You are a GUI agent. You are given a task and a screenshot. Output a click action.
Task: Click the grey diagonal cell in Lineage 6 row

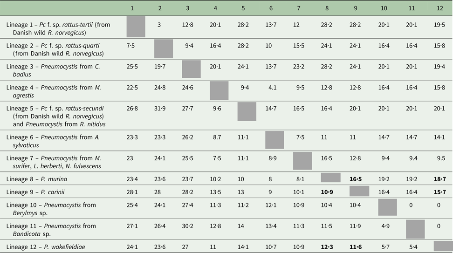pyautogui.click(x=275, y=140)
